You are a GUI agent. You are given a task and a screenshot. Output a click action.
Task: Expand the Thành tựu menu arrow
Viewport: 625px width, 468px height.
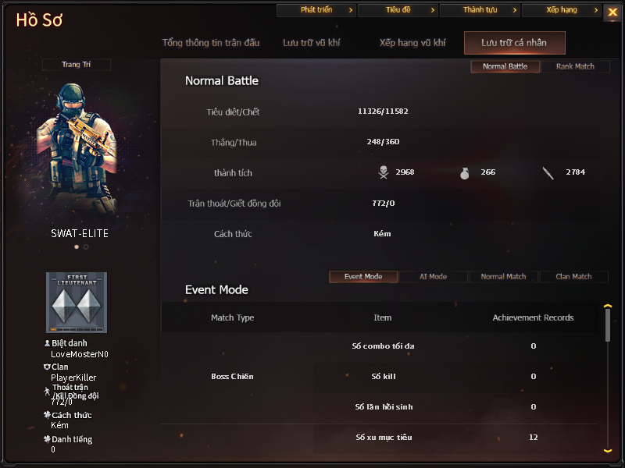pyautogui.click(x=514, y=10)
